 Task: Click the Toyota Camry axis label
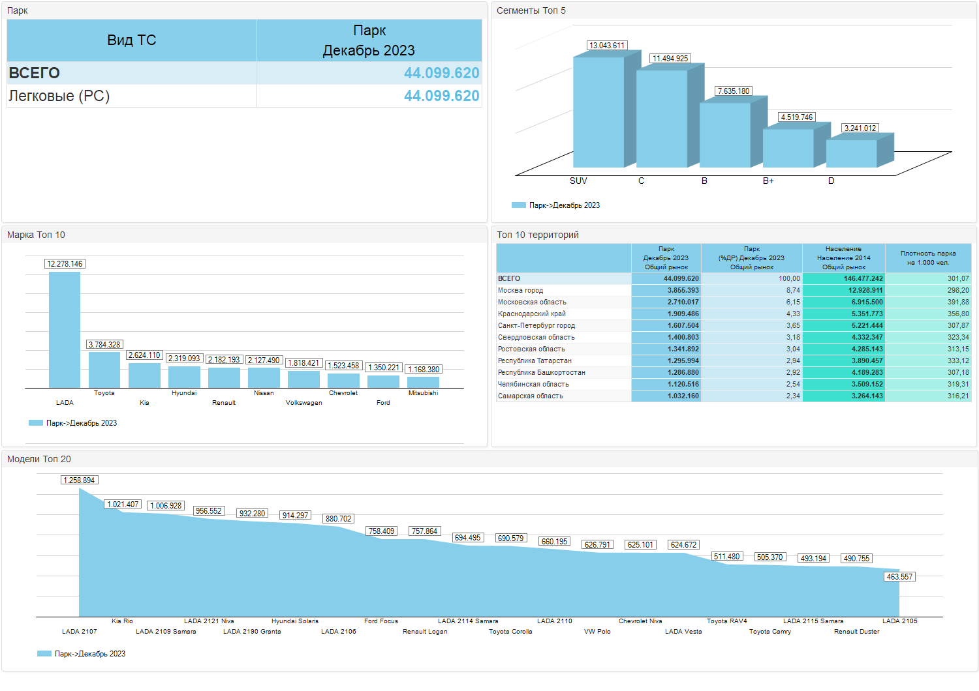pos(770,632)
